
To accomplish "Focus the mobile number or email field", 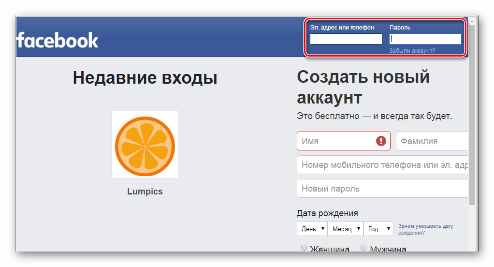I will (382, 164).
